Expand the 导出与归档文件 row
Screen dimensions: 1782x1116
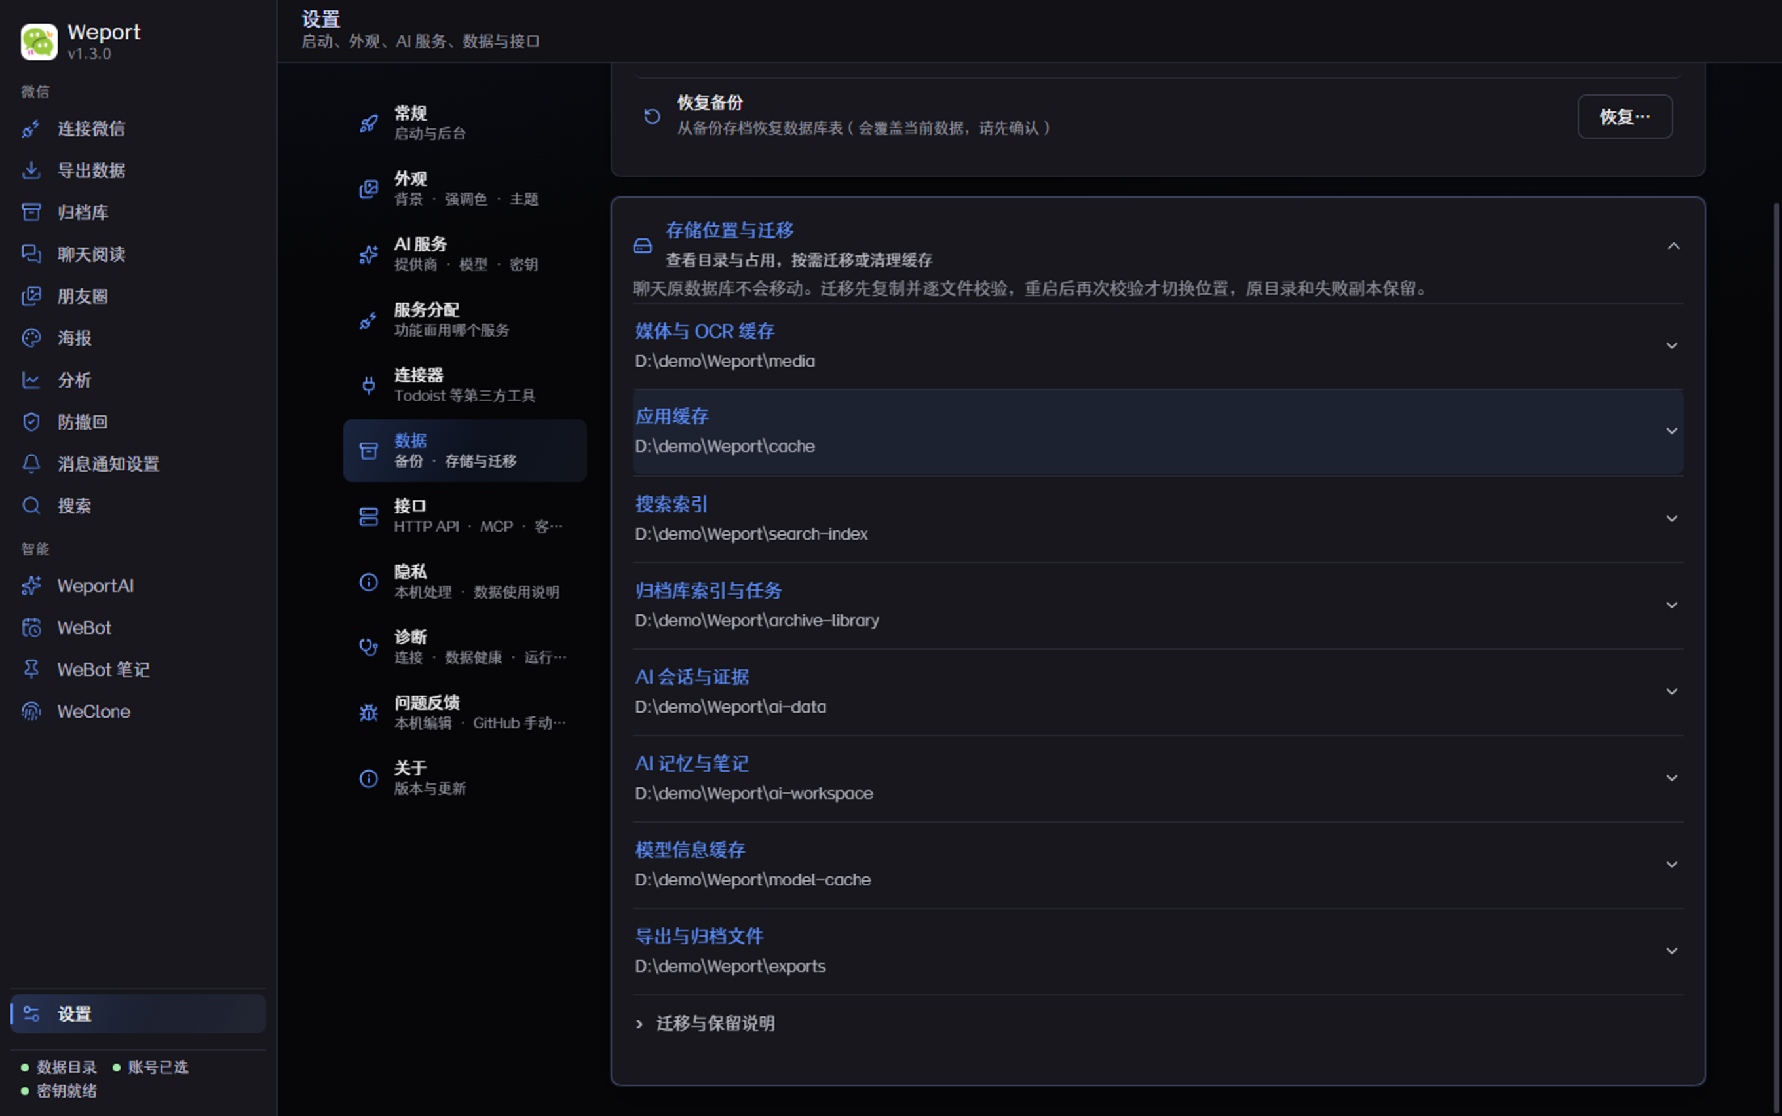[x=1158, y=951]
